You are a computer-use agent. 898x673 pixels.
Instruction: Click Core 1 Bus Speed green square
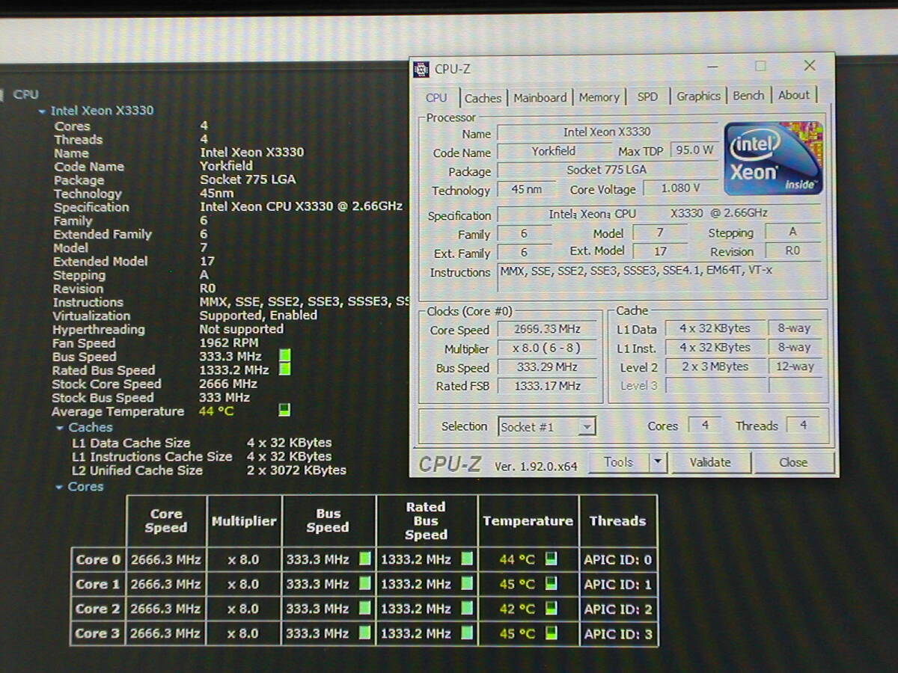(x=364, y=583)
